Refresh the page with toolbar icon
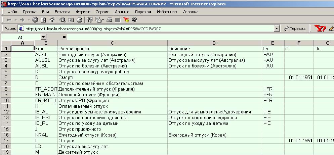The image size is (334, 155). 43,20
